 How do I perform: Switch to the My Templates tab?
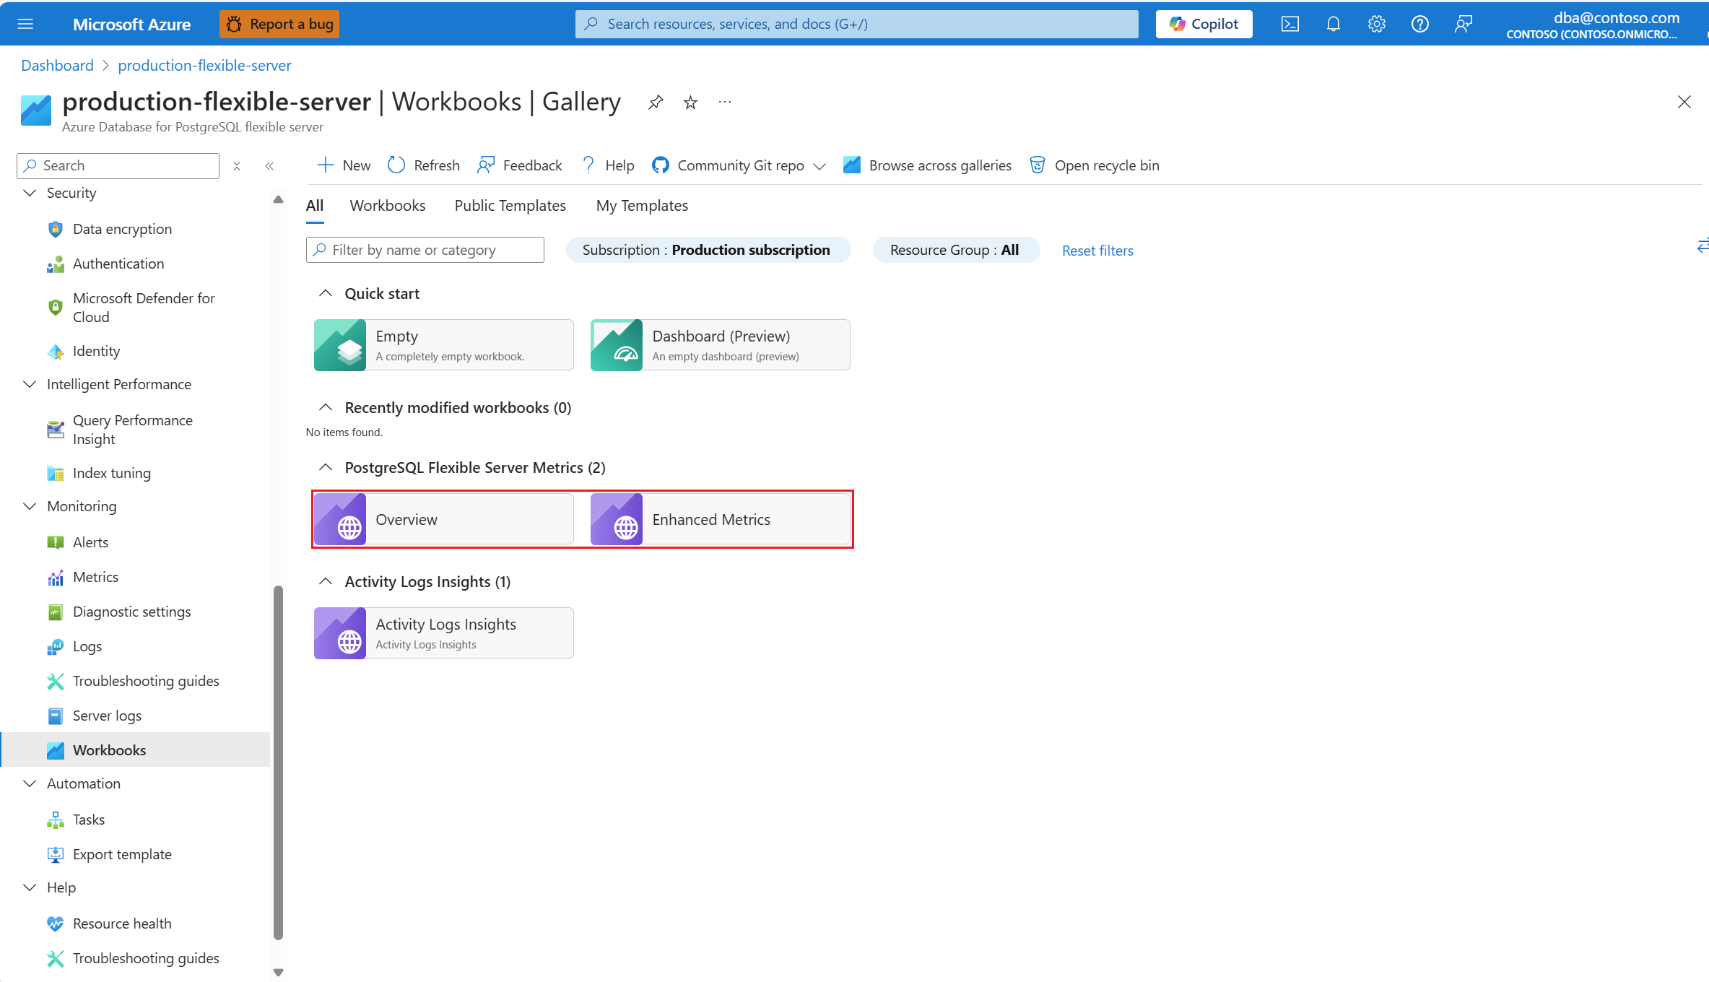click(x=641, y=206)
